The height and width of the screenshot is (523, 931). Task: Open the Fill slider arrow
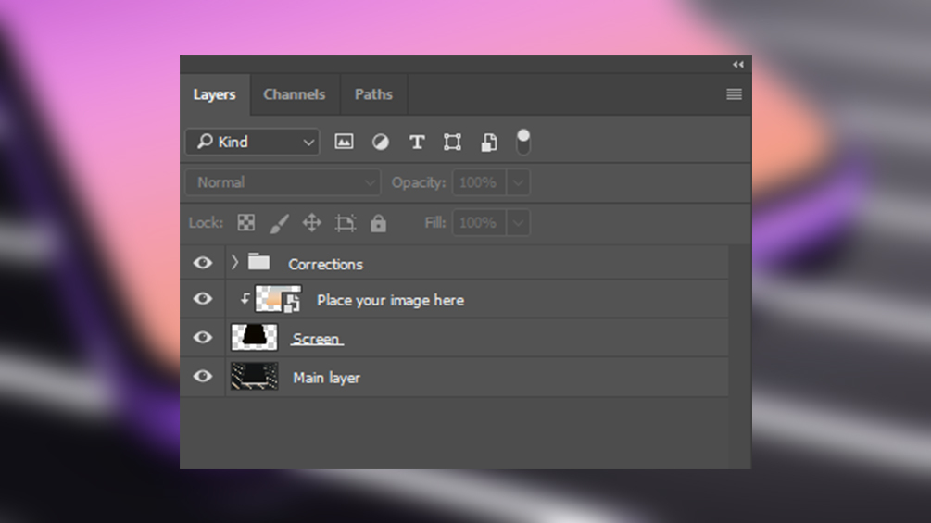click(x=518, y=223)
